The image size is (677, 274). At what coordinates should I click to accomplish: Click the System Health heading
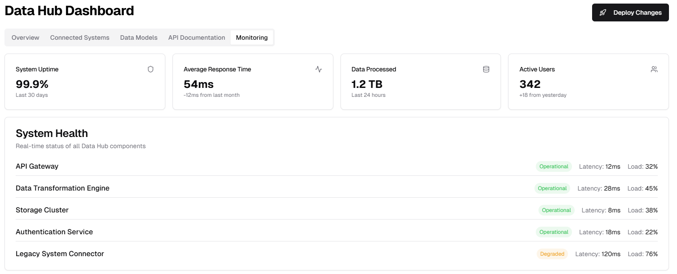pos(52,133)
